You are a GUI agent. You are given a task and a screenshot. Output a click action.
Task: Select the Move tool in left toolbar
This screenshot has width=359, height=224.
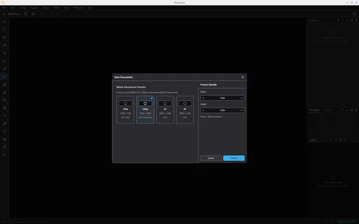[5, 22]
